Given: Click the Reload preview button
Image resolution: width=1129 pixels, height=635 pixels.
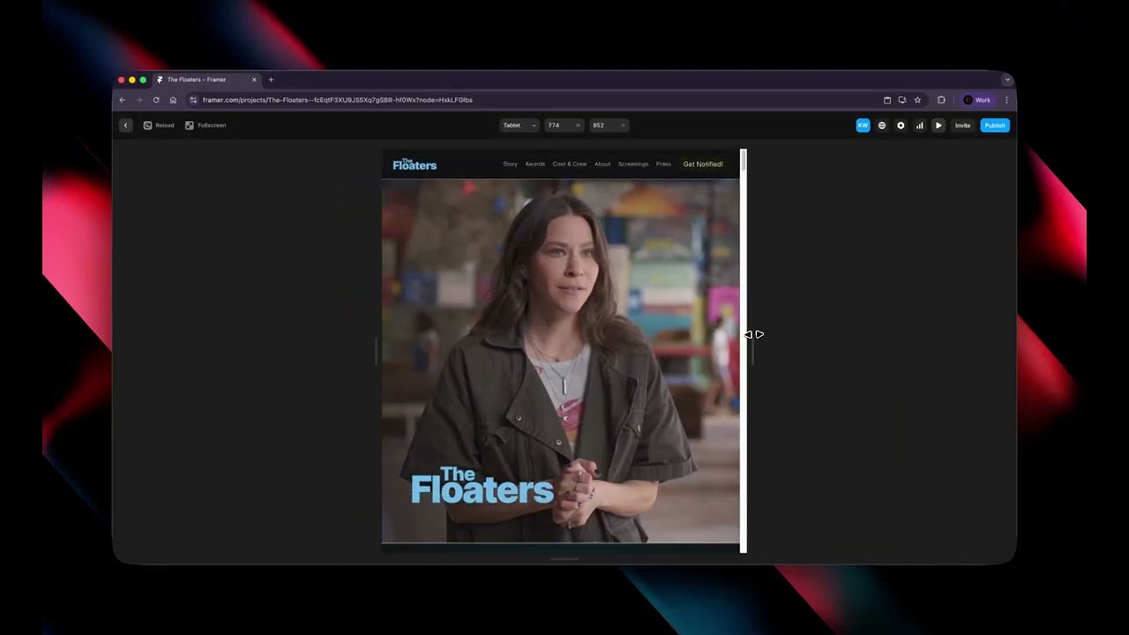Looking at the screenshot, I should click(159, 125).
